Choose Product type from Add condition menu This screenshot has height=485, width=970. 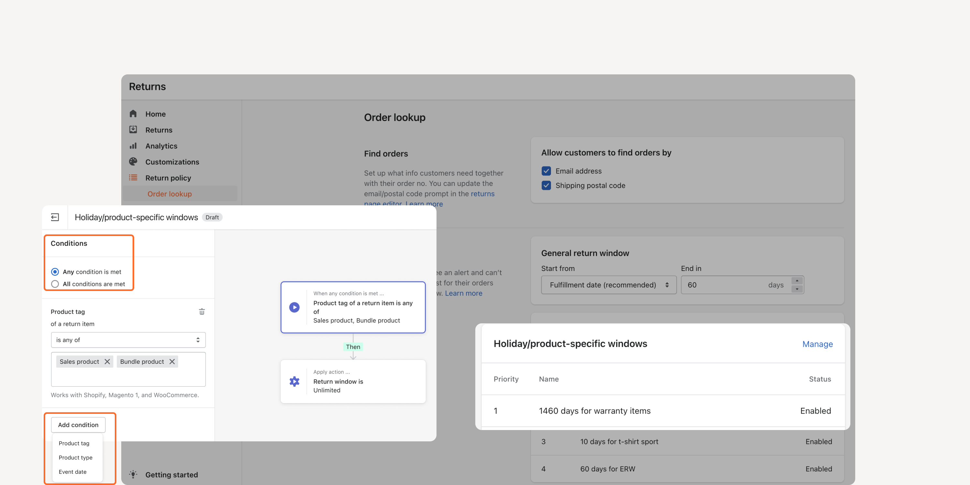(x=75, y=458)
